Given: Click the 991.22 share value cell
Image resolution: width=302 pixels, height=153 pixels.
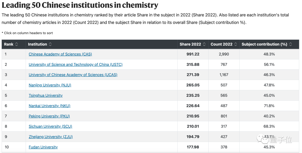Looking at the screenshot, I should 193,54.
